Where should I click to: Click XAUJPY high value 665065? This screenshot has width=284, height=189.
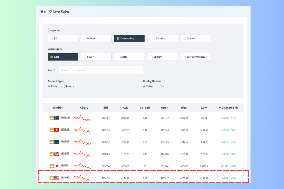click(x=184, y=166)
